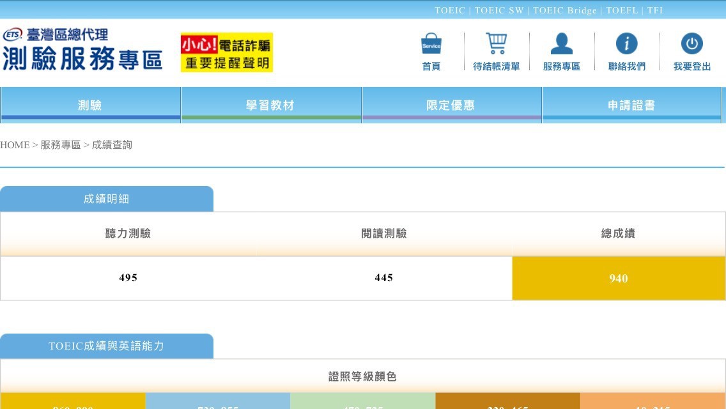726x409 pixels.
Task: Open the 首頁 home shopping bag icon
Action: click(x=431, y=43)
